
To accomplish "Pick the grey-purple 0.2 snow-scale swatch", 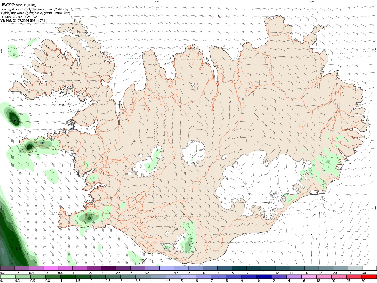I will pos(7,268).
